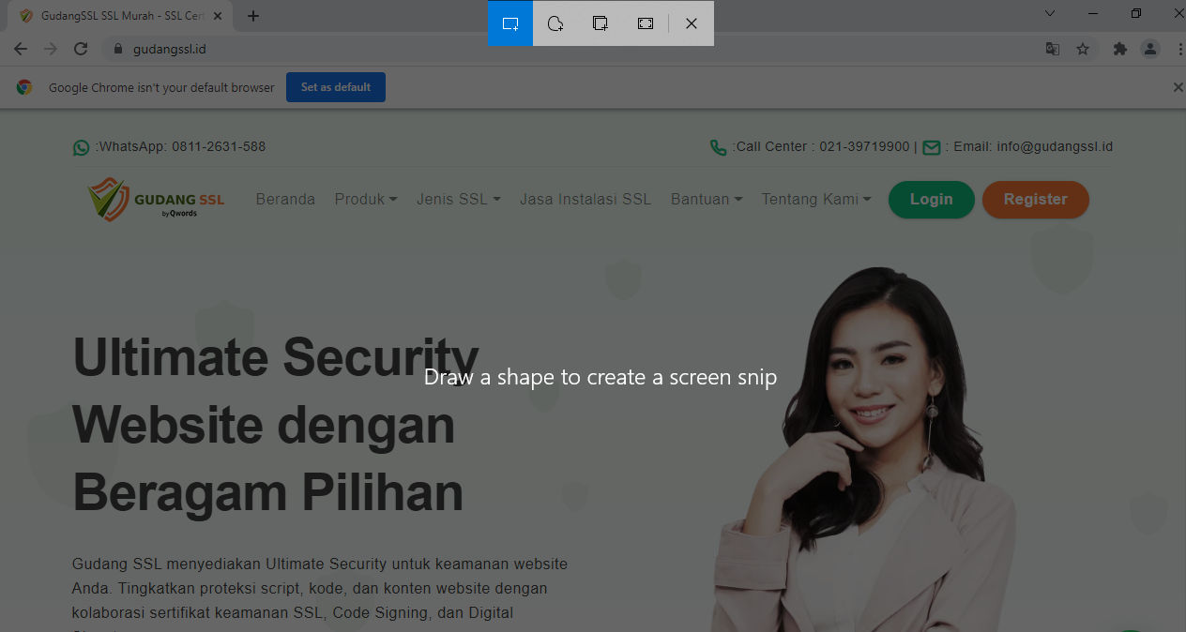
Task: Bookmark this page with star icon
Action: tap(1083, 49)
